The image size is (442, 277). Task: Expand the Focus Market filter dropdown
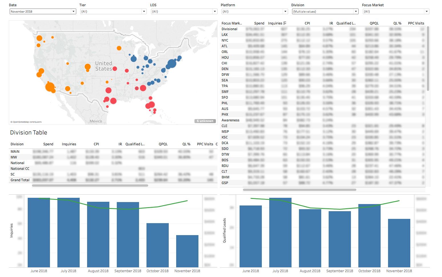(427, 11)
